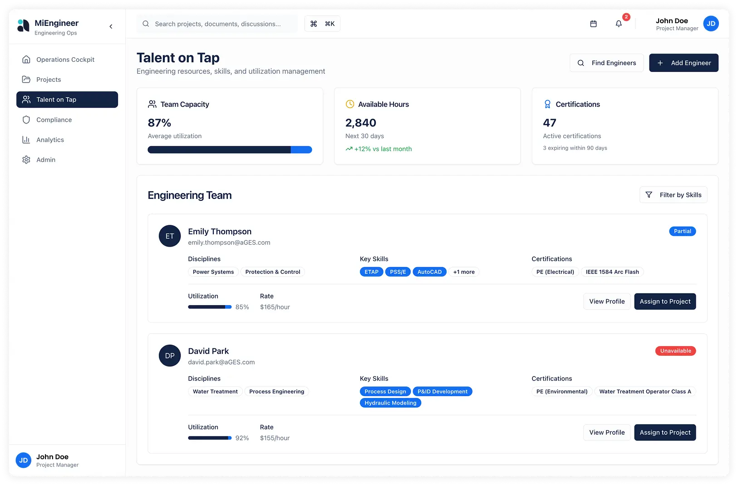The width and height of the screenshot is (738, 486).
Task: Click David Park's DP avatar
Action: tap(170, 356)
